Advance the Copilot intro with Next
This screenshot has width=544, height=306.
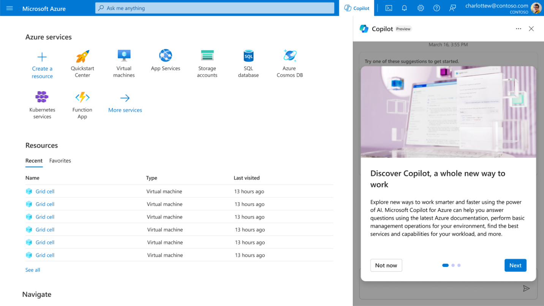tap(515, 265)
